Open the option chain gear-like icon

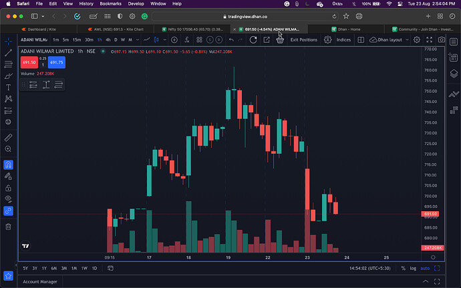click(x=328, y=39)
